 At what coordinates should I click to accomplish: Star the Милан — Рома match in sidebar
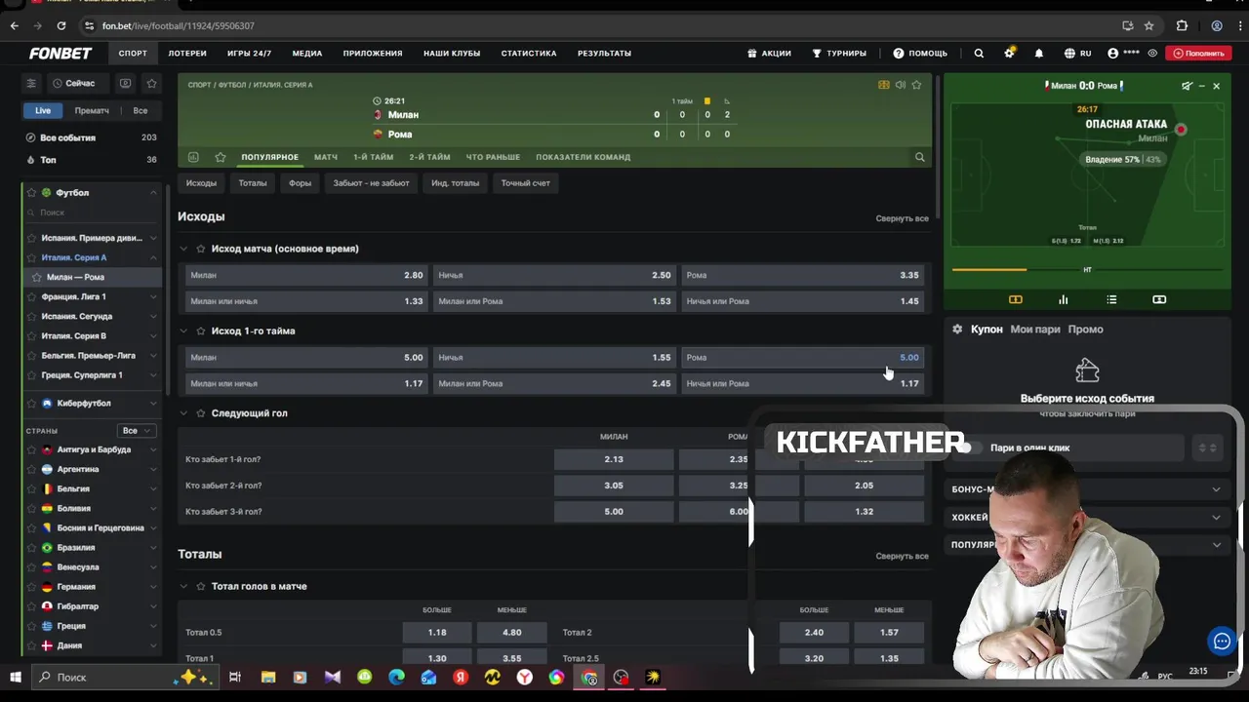click(37, 277)
